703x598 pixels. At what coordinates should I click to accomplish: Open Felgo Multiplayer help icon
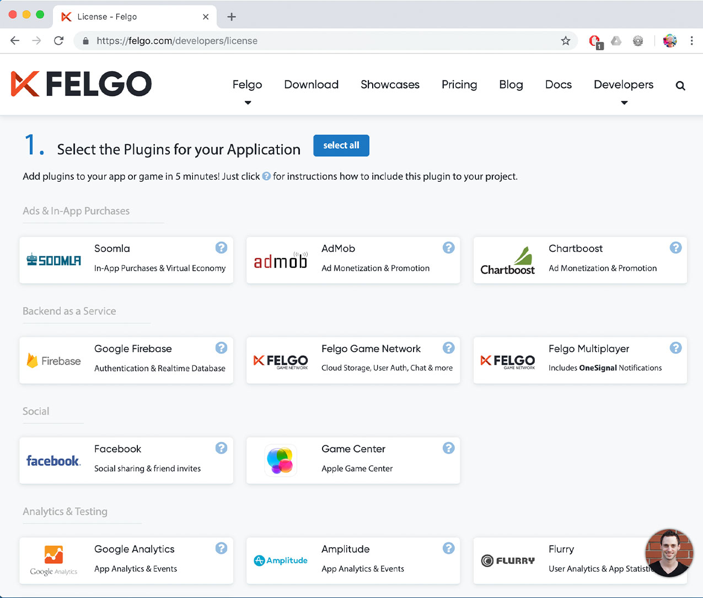[675, 348]
